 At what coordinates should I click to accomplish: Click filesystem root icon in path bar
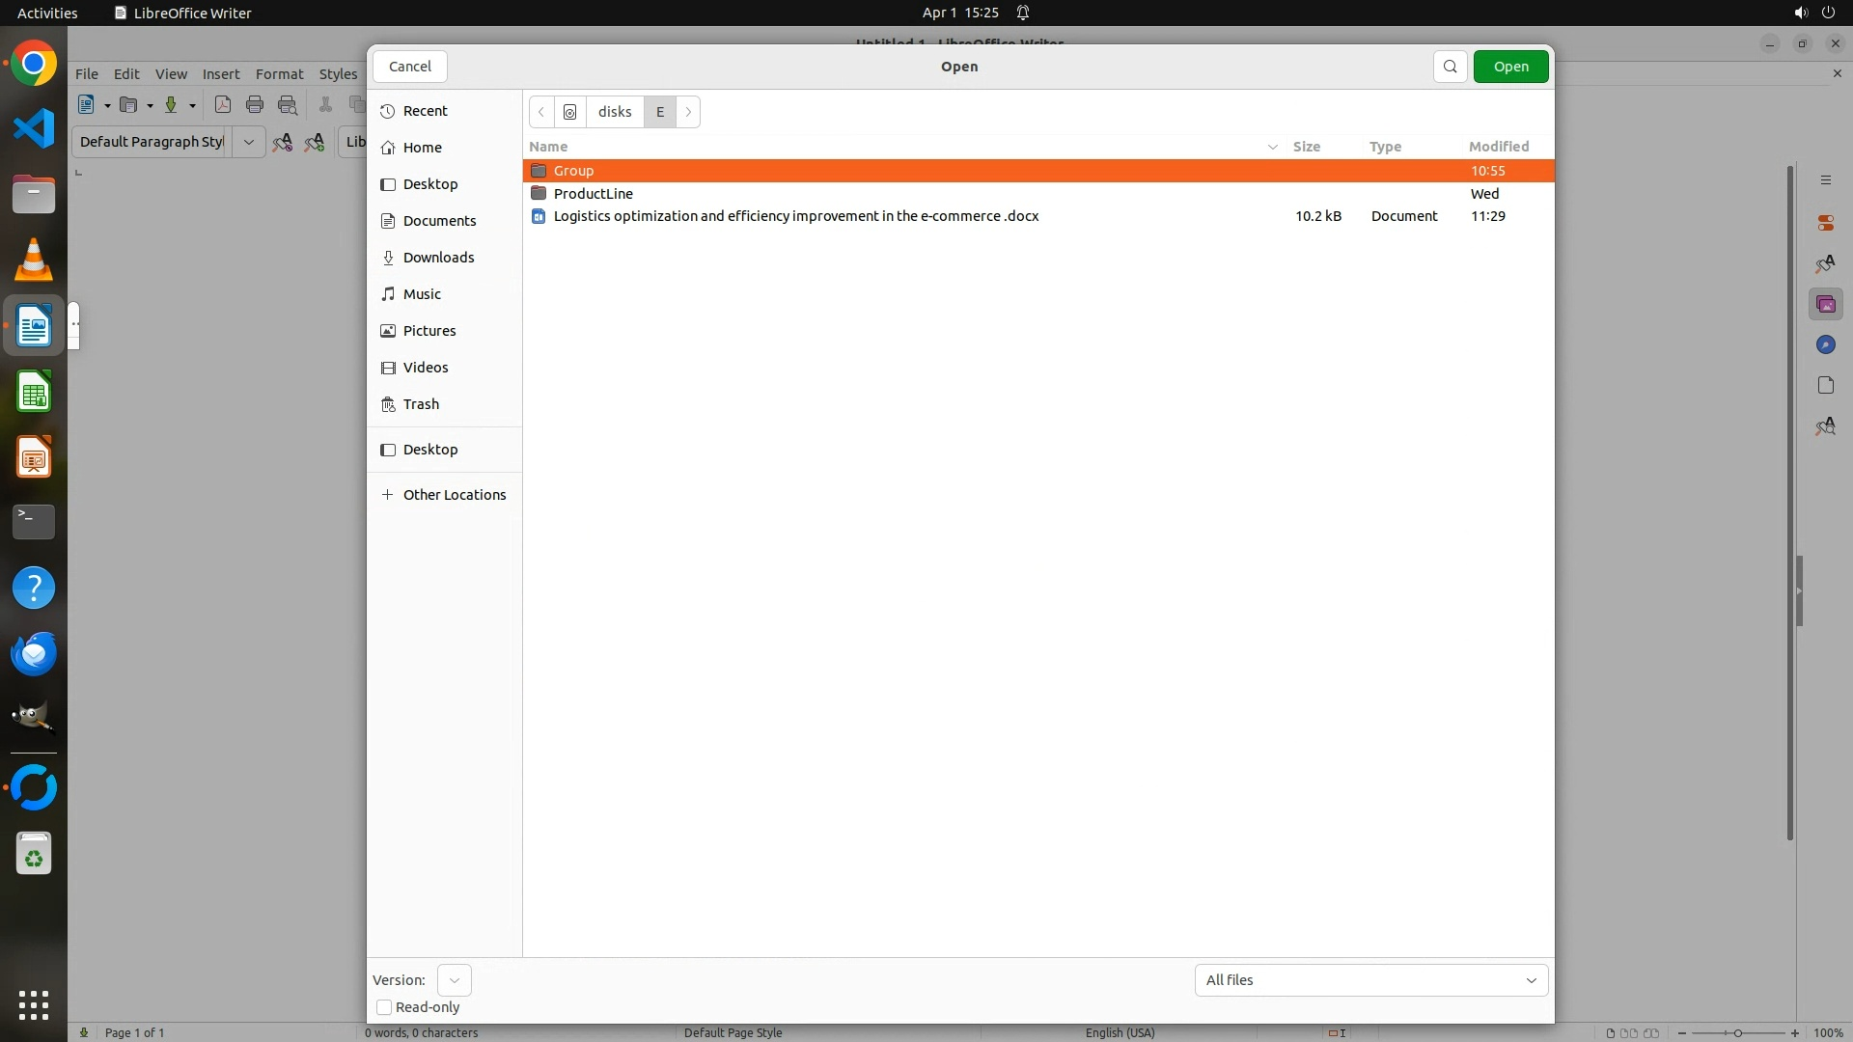coord(570,112)
